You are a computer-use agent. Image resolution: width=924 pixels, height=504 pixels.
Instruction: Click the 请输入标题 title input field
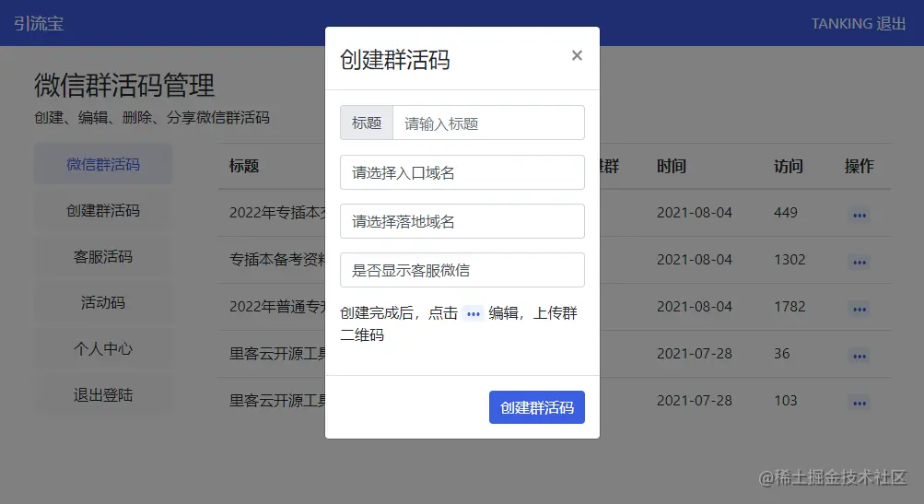[488, 123]
